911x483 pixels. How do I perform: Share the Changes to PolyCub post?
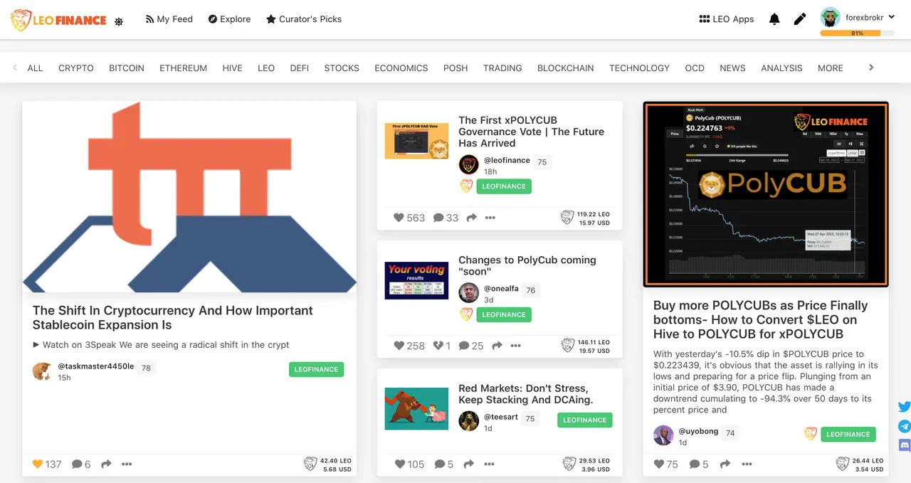[497, 346]
